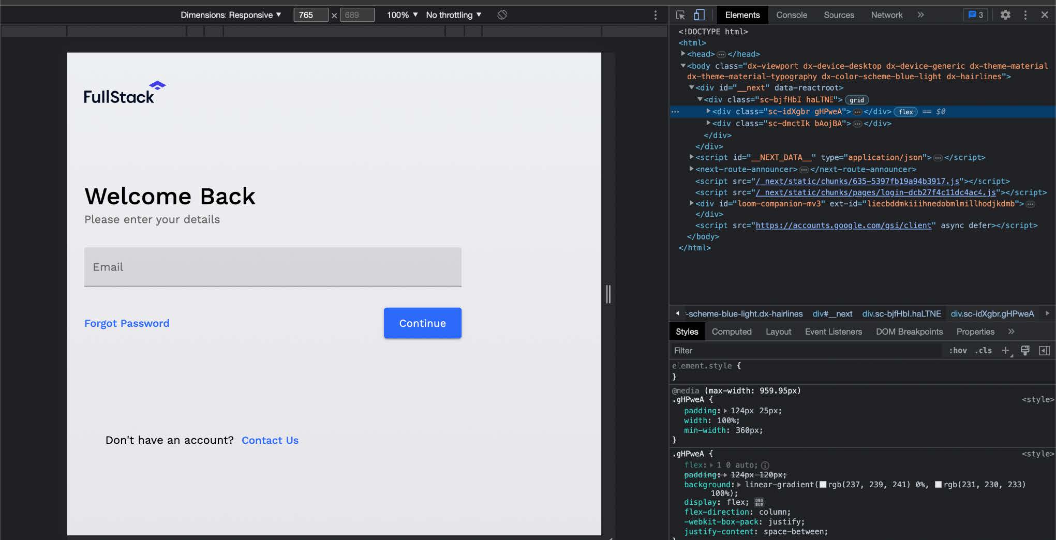Click the blue Continue button
Screen dimensions: 1056x540
(x=422, y=323)
